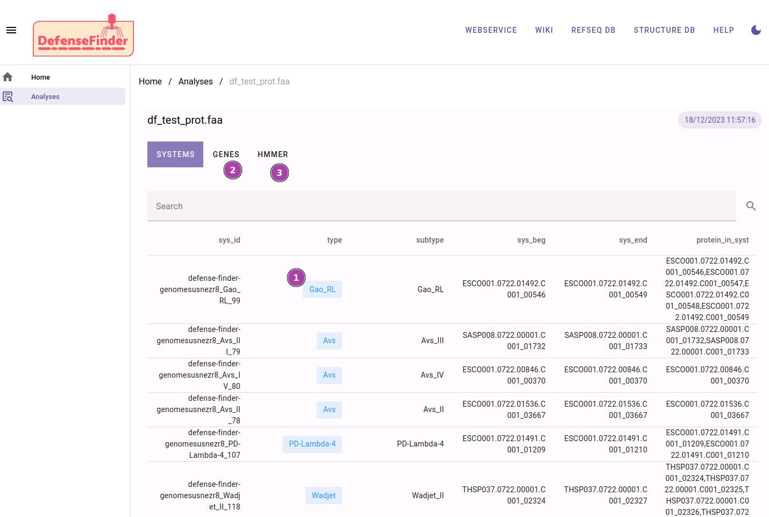769x517 pixels.
Task: Click the Avs_III subtype cell
Action: pyautogui.click(x=432, y=341)
